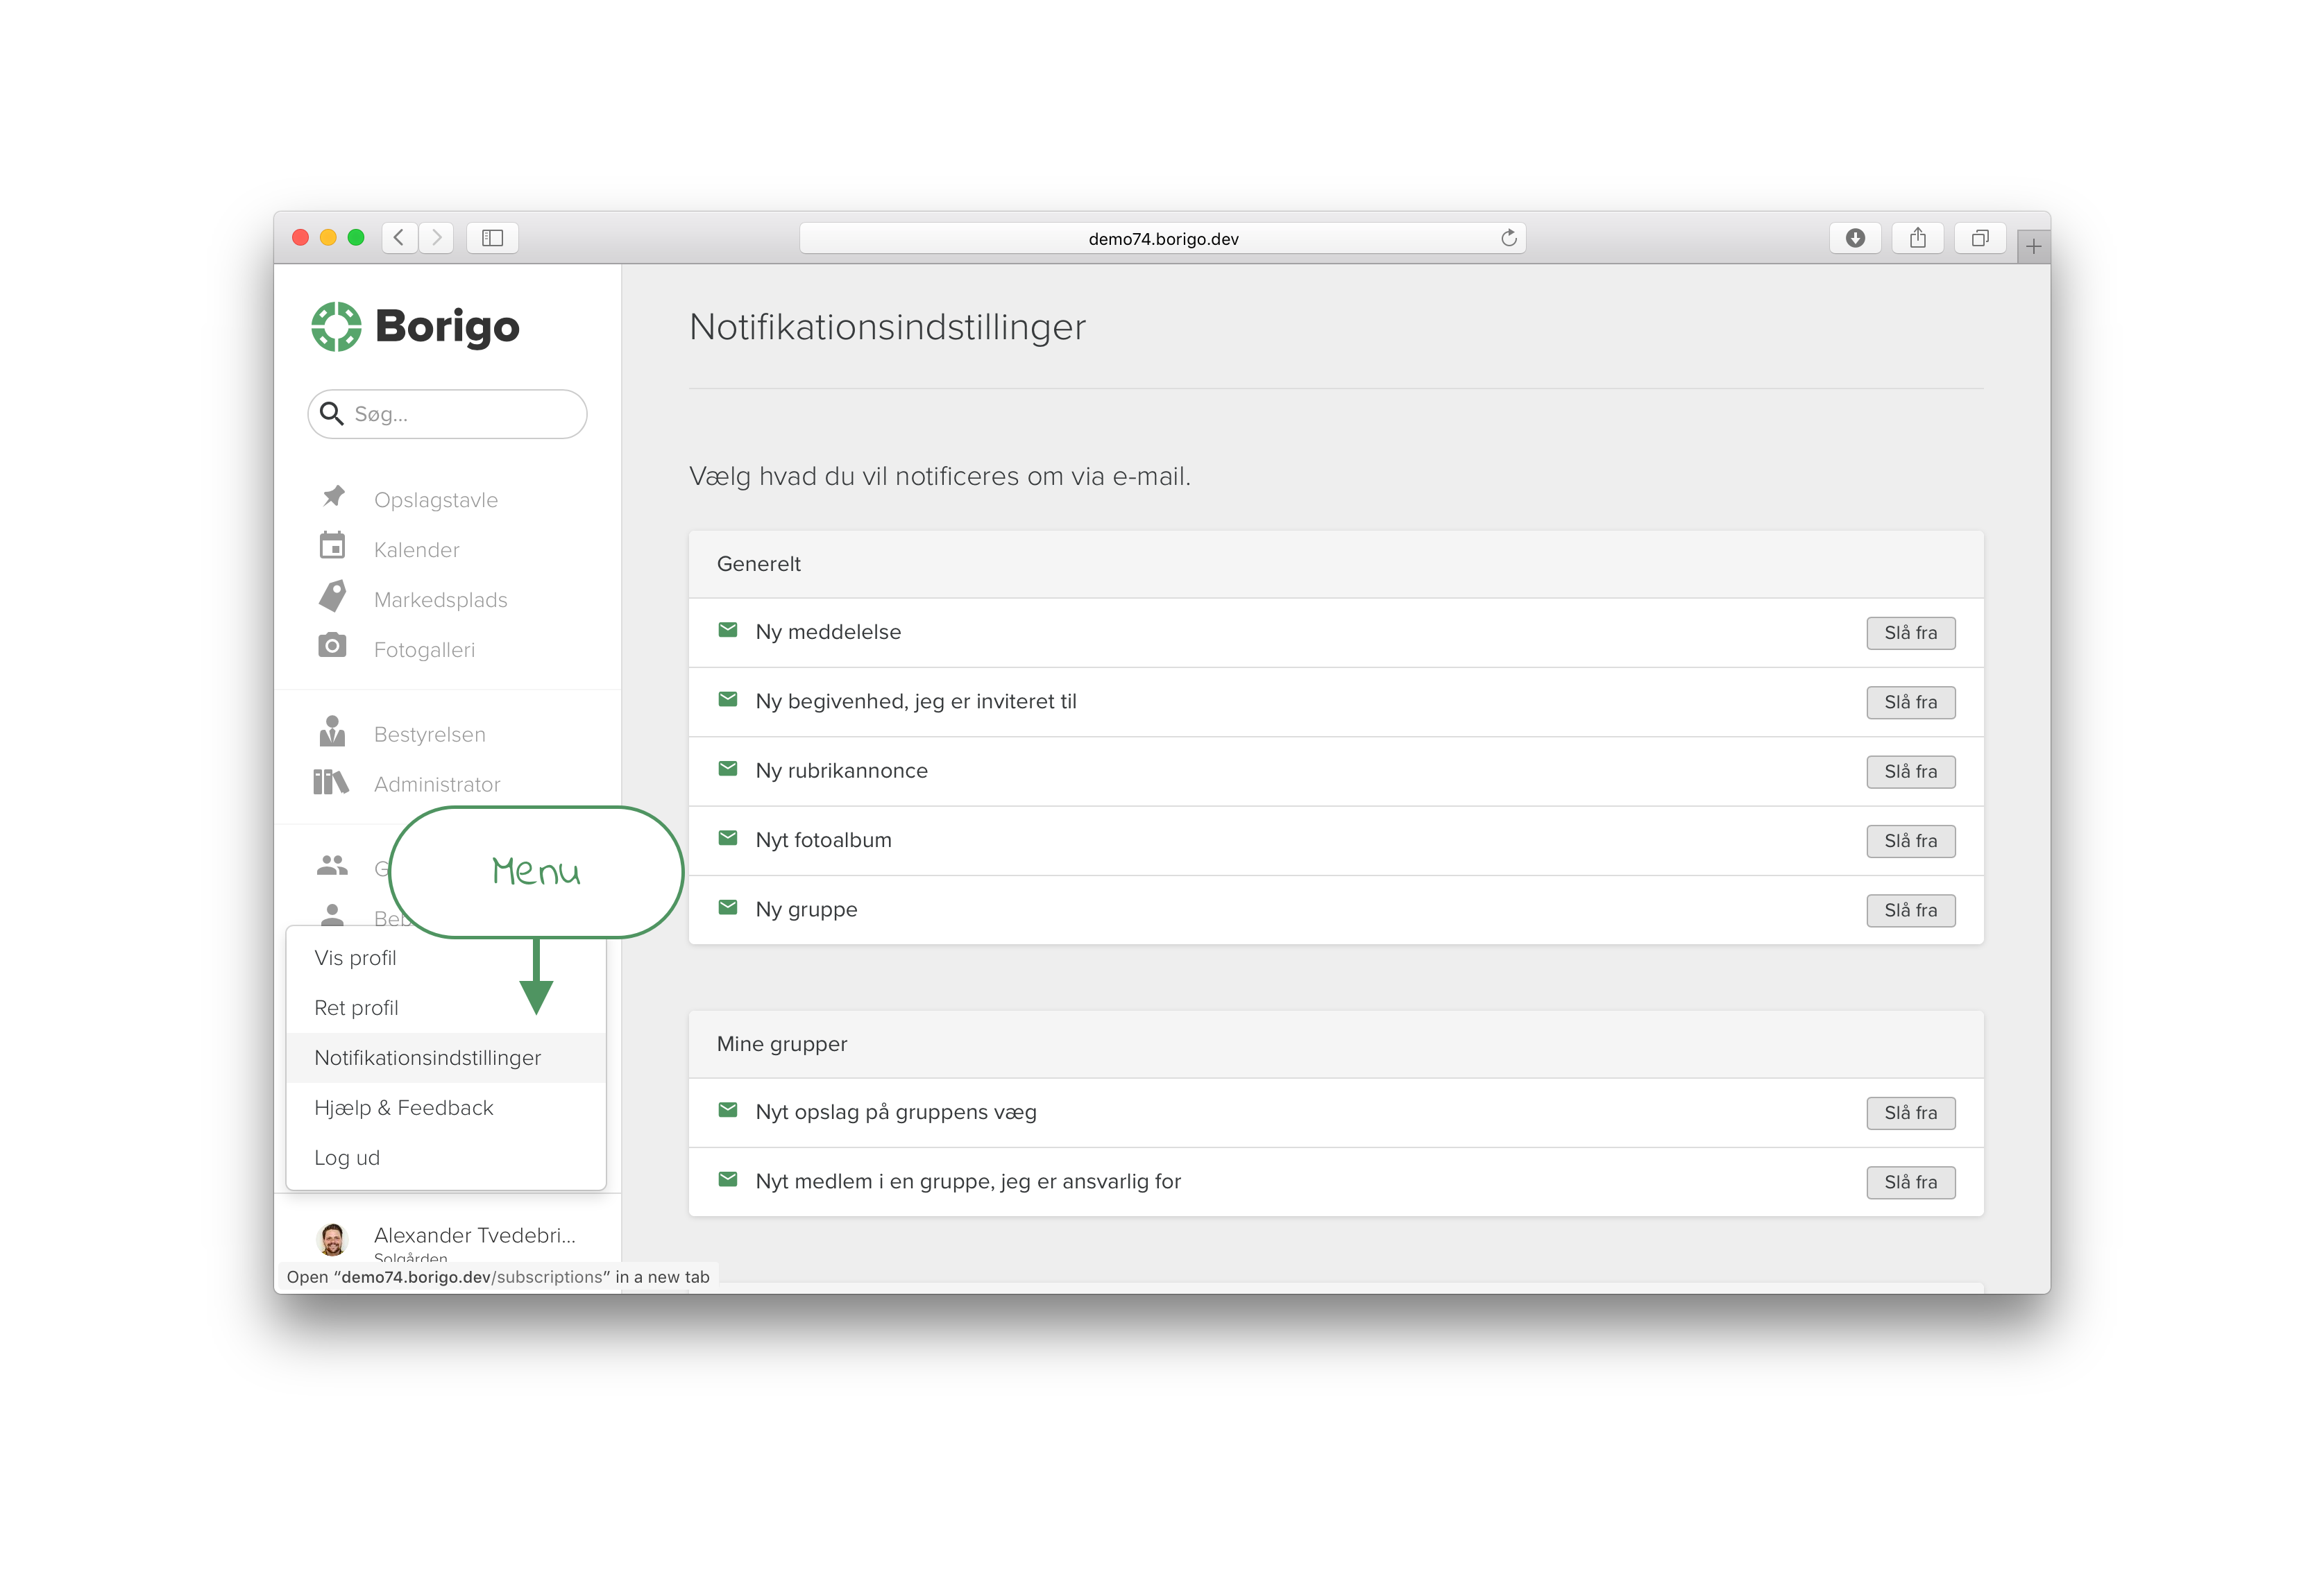This screenshot has height=1572, width=2324.
Task: Click the envelope icon beside Ny meddelelse
Action: 728,630
